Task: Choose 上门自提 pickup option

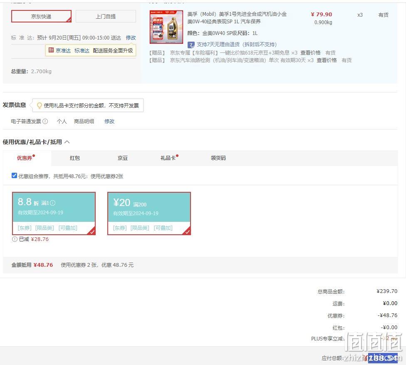Action: point(106,16)
